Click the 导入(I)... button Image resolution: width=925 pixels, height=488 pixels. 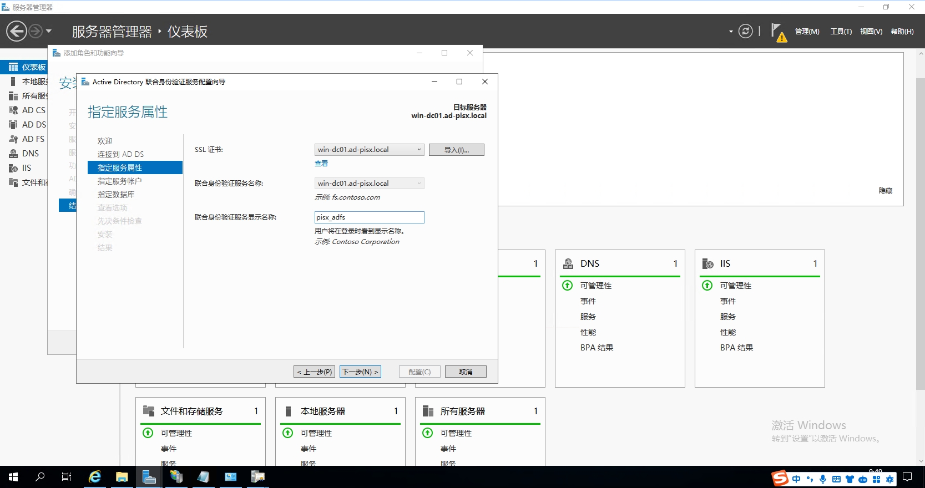pos(456,150)
